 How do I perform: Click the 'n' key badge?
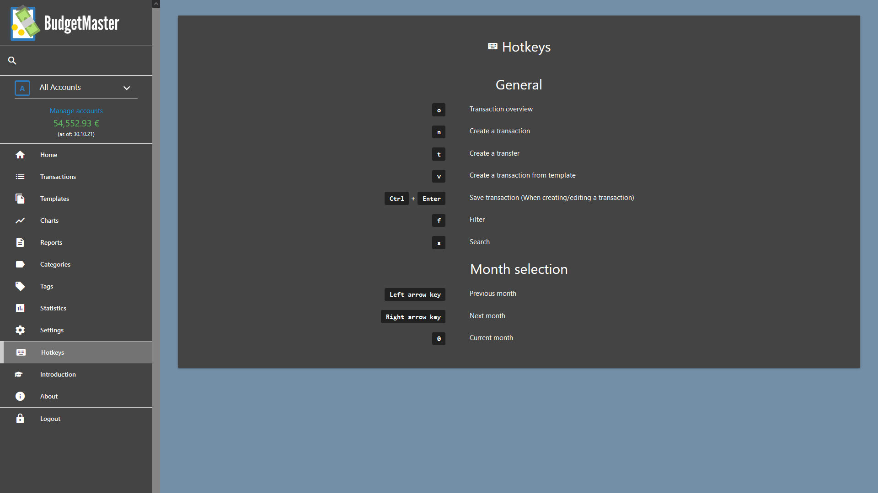439,132
